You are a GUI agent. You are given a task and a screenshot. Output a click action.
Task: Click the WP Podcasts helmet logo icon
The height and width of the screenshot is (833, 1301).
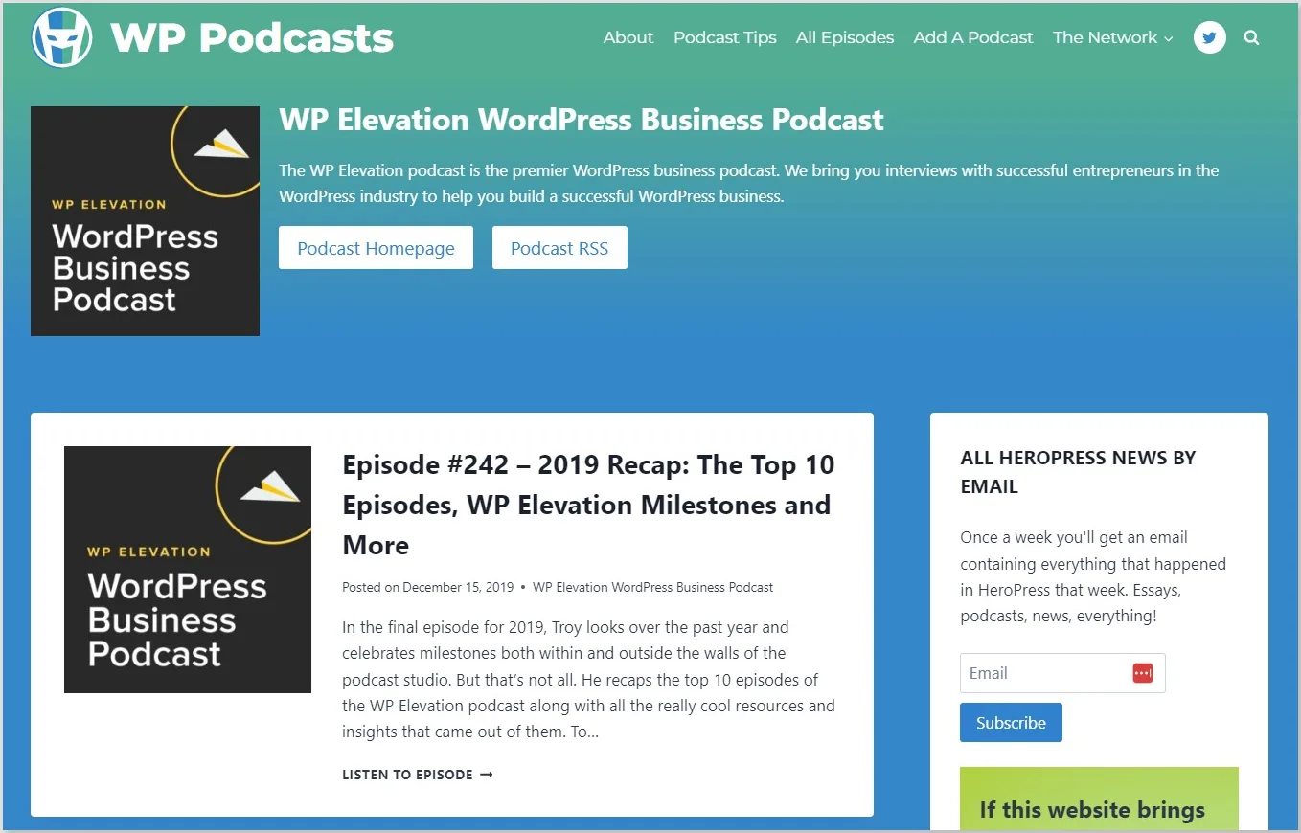click(x=62, y=37)
